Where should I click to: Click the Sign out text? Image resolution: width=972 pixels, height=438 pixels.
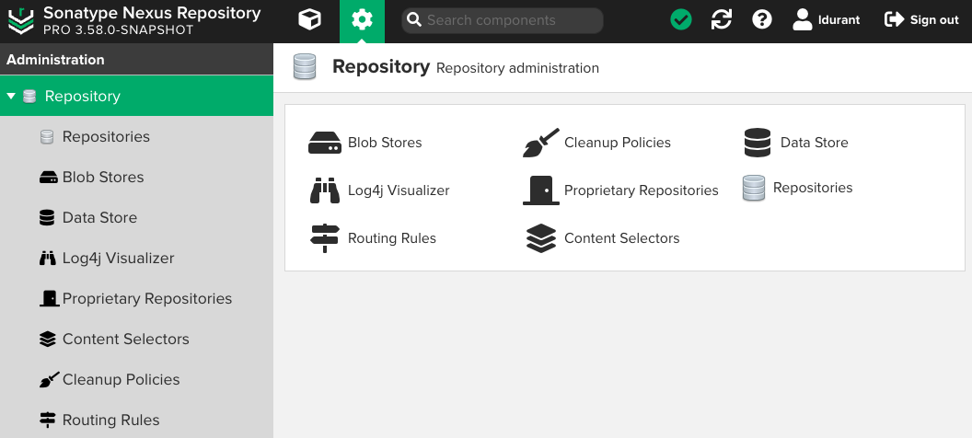pyautogui.click(x=934, y=20)
